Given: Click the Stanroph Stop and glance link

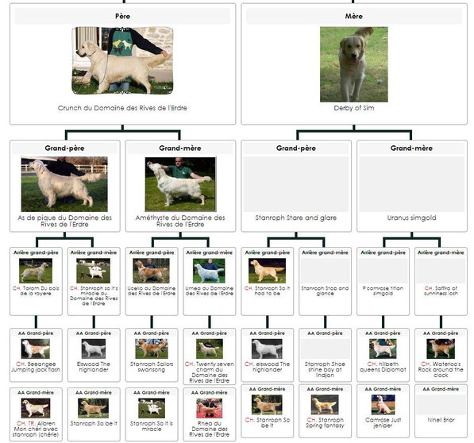Looking at the screenshot, I should pyautogui.click(x=325, y=291).
